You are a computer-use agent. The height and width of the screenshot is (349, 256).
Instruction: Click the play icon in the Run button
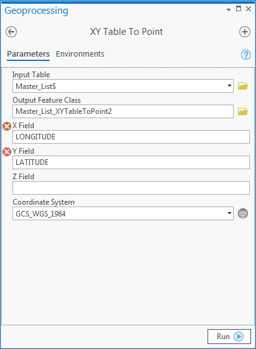point(239,337)
